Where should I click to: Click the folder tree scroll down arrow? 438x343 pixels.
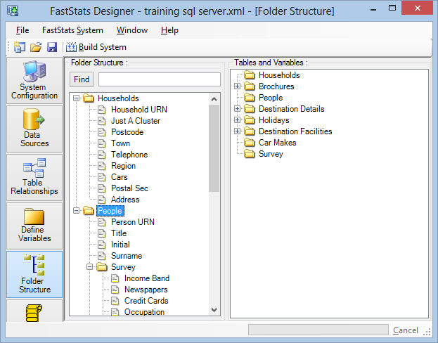(214, 310)
